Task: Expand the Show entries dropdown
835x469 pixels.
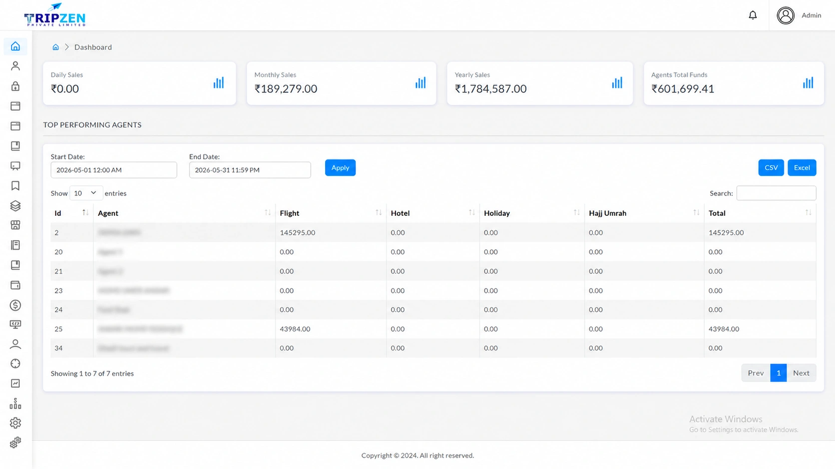Action: (86, 193)
